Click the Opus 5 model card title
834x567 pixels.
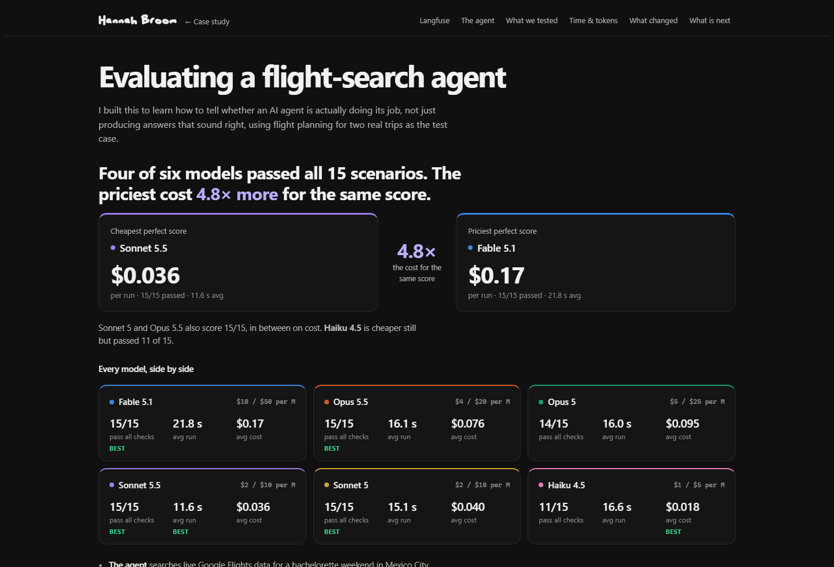(x=562, y=402)
